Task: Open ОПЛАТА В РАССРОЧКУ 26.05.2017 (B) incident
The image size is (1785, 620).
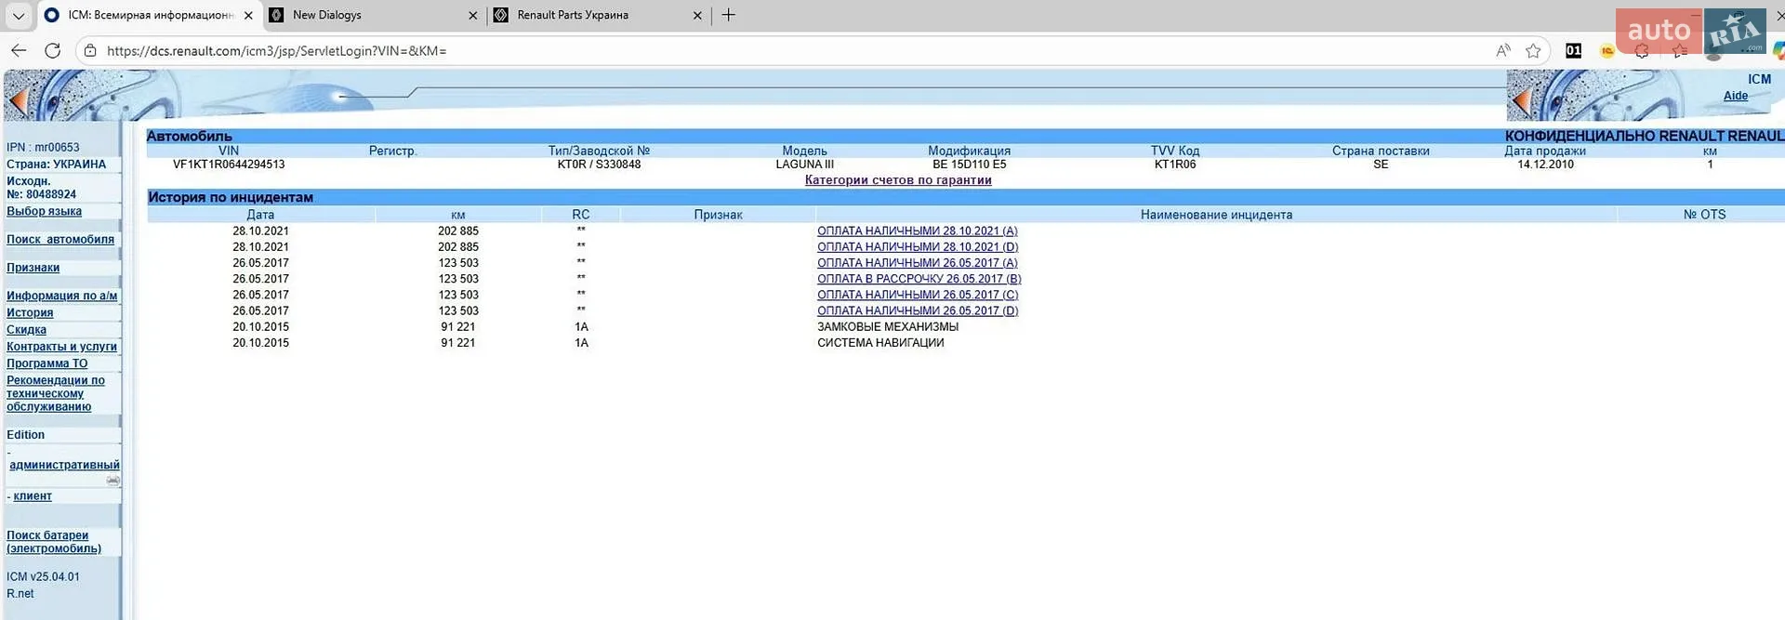Action: pos(919,279)
